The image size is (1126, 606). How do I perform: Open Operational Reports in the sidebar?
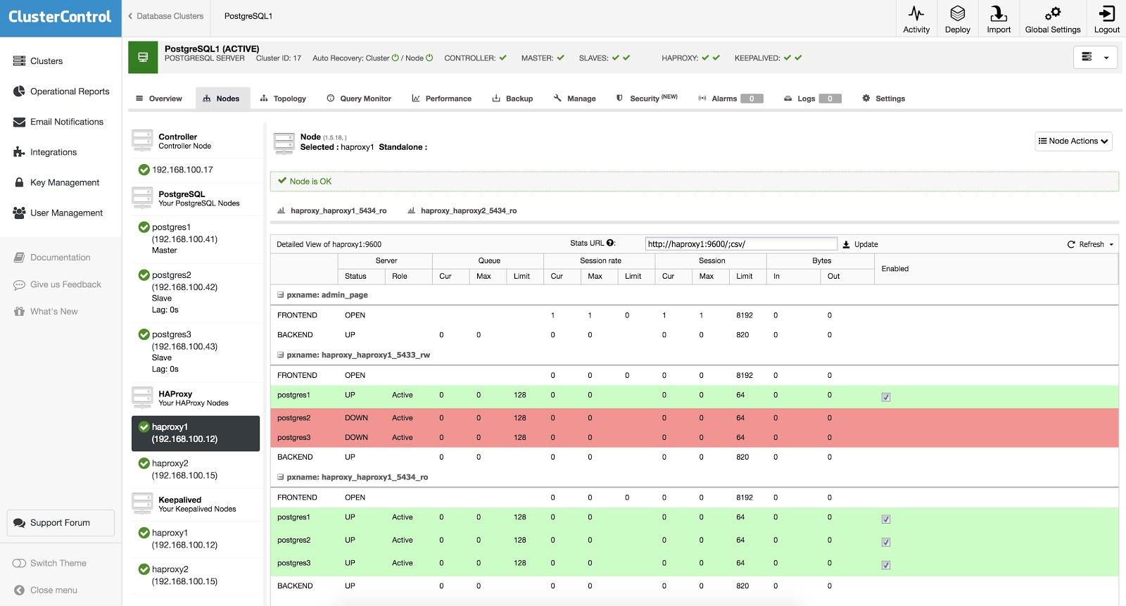(x=61, y=91)
